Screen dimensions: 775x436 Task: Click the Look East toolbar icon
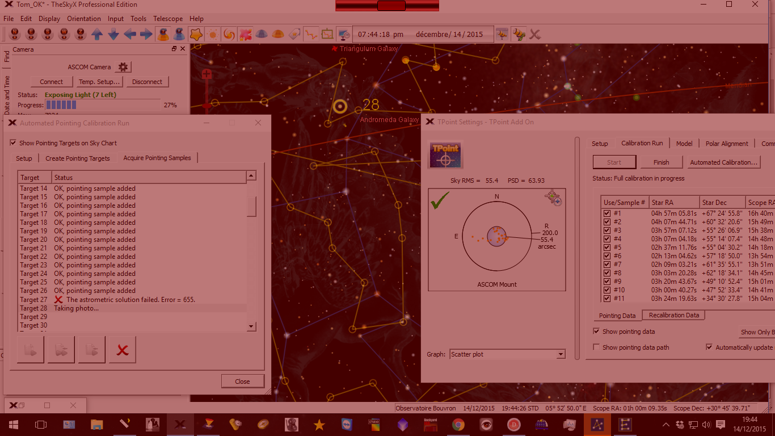coord(31,34)
